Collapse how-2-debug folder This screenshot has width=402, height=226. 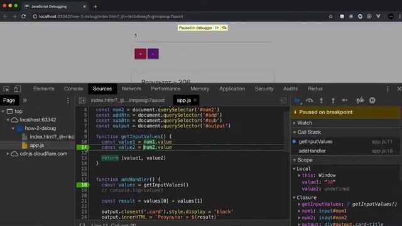[13, 128]
